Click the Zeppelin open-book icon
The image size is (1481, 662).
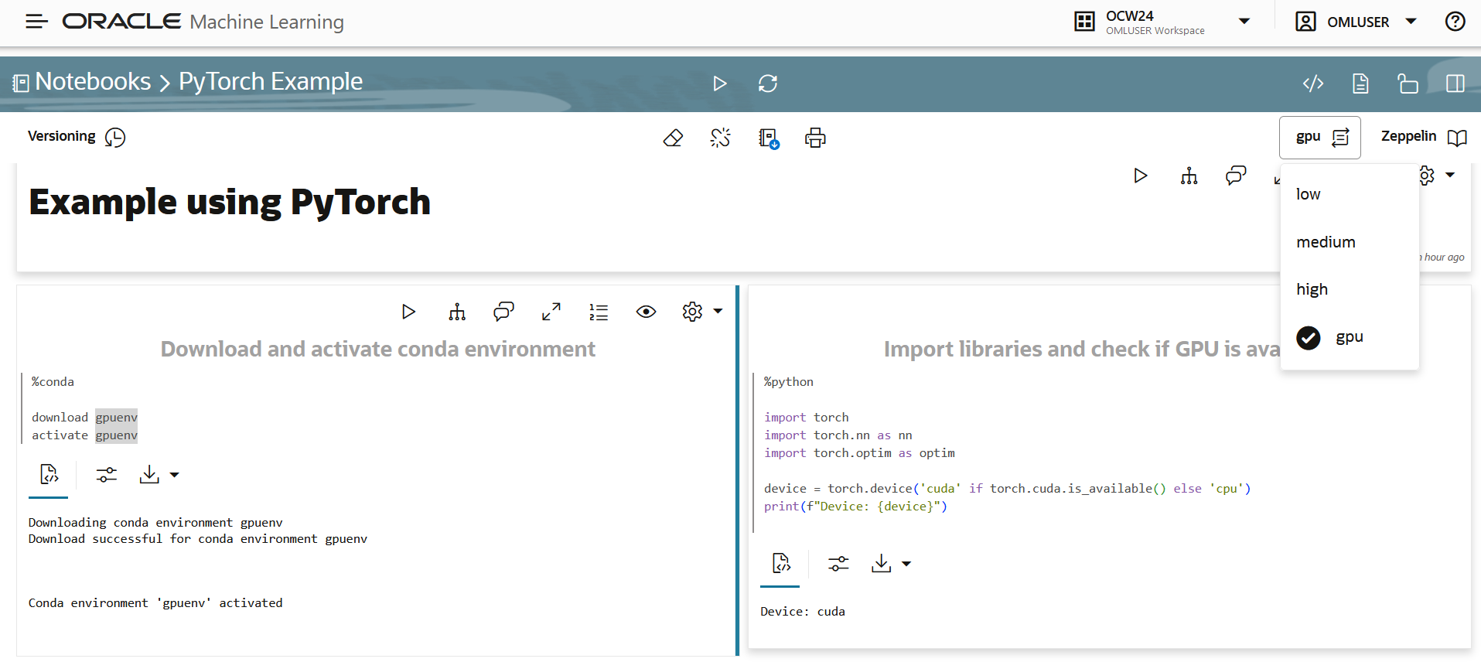click(x=1457, y=138)
